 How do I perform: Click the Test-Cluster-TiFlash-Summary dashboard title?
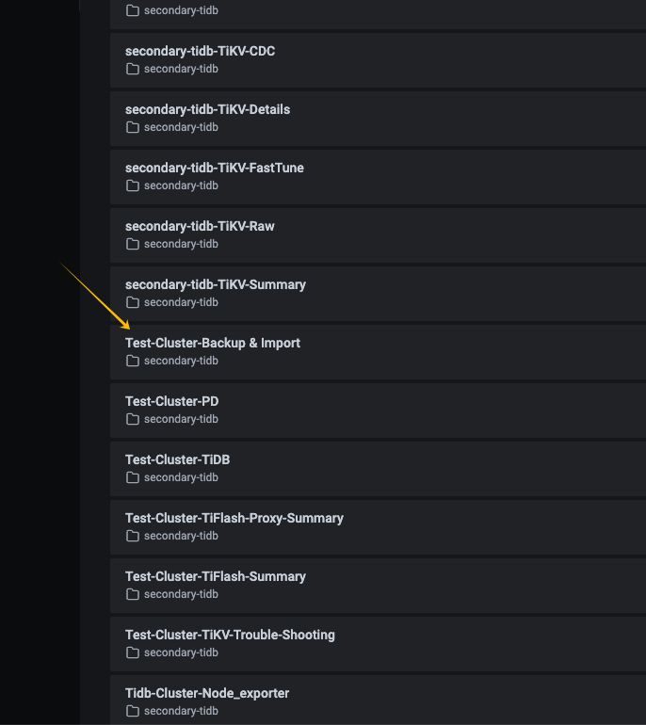coord(215,576)
